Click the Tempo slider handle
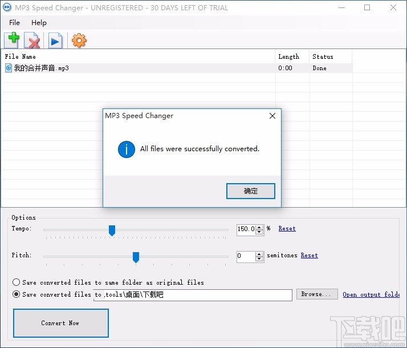407x348 pixels. 112,230
